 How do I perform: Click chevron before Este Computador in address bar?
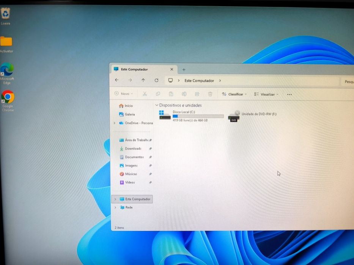179,80
